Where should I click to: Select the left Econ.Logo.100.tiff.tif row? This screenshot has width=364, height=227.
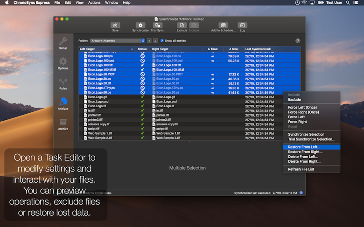tap(102, 70)
